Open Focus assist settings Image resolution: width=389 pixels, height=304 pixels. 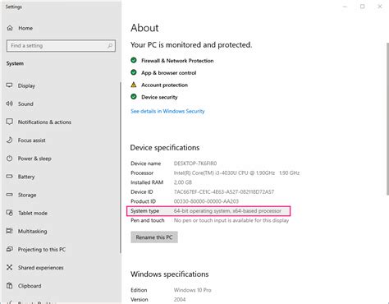[32, 140]
